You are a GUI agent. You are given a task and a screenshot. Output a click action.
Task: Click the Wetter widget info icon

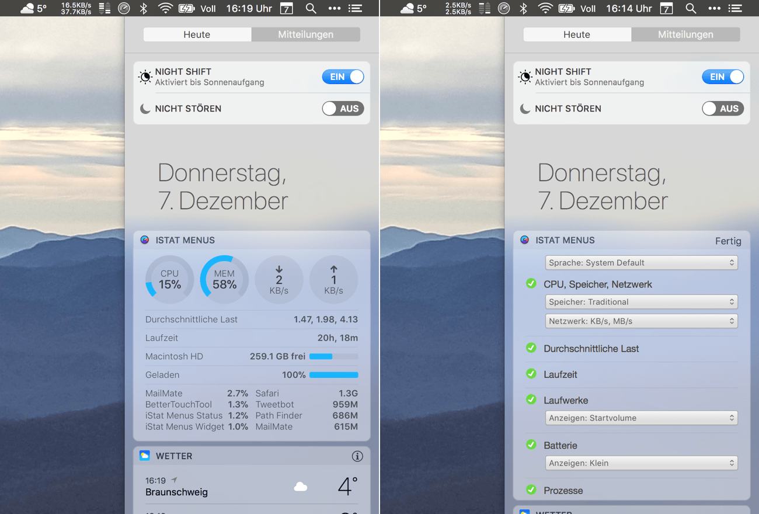[x=357, y=456]
